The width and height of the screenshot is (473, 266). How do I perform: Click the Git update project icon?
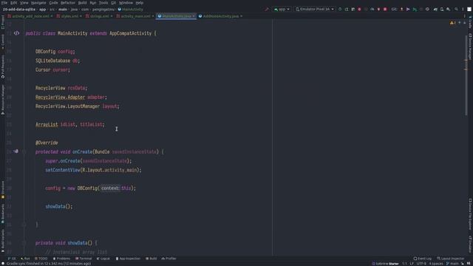pyautogui.click(x=401, y=10)
